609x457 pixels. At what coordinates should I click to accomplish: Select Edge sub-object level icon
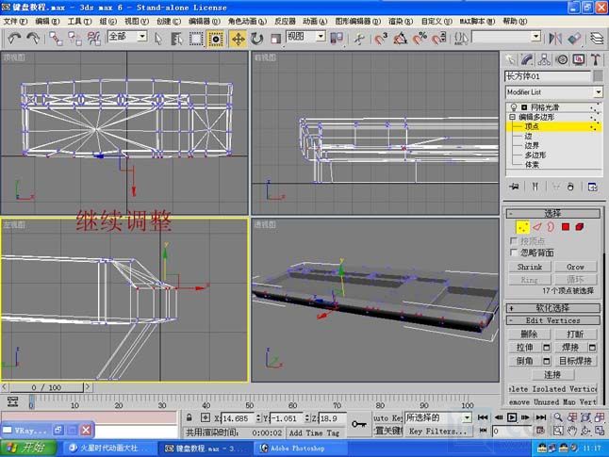coord(537,227)
